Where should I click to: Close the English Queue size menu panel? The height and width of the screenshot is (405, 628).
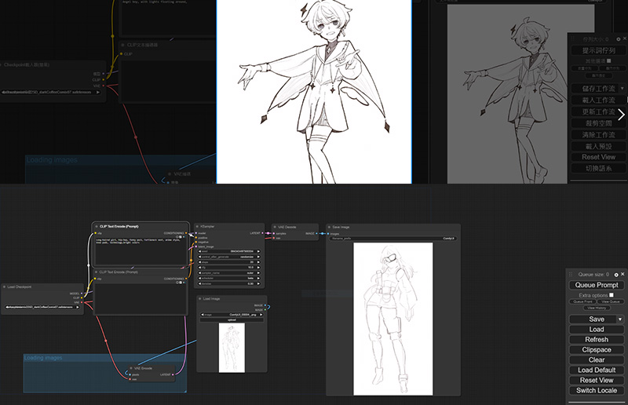(623, 274)
